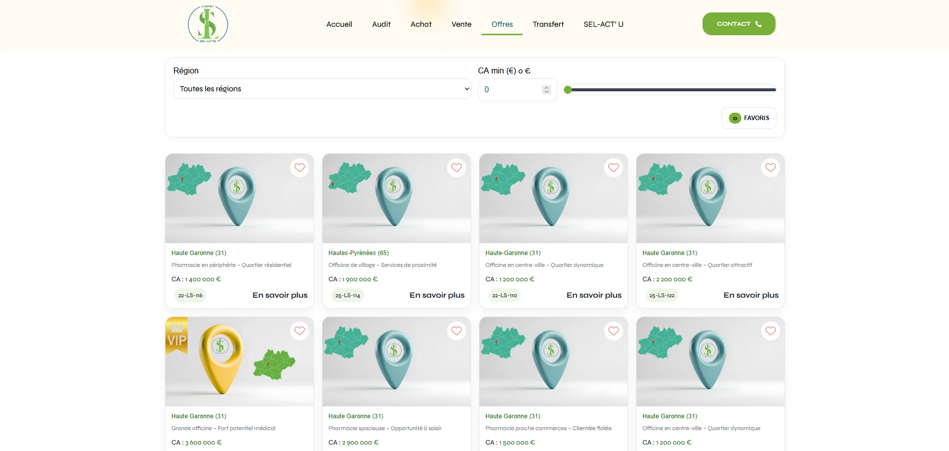Favorite the 25-LS-122 listing with heart

click(771, 168)
